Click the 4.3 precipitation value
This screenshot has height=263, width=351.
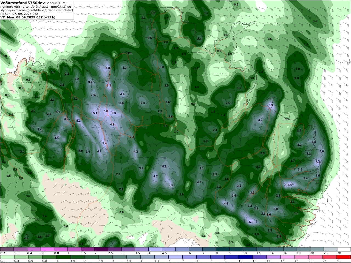click(x=136, y=152)
